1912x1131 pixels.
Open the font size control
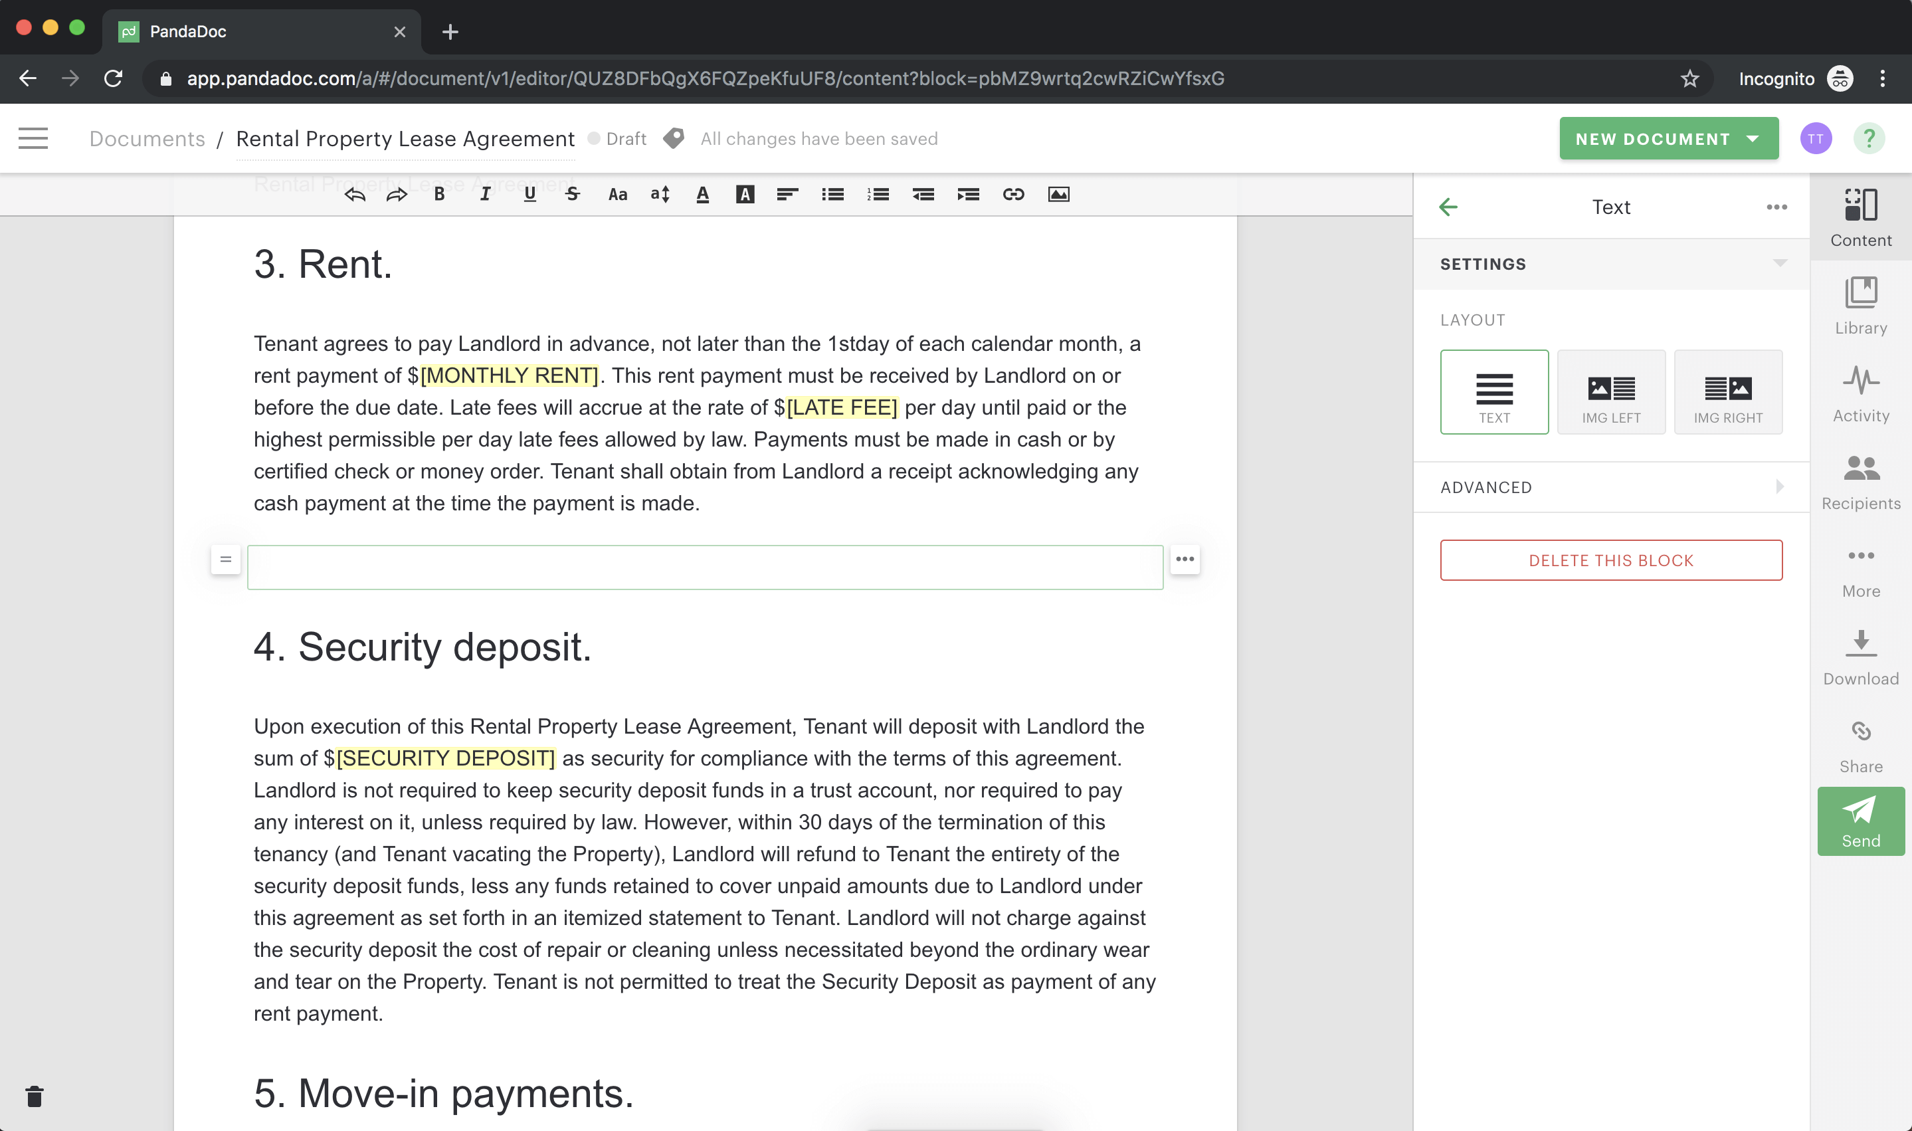pyautogui.click(x=660, y=194)
